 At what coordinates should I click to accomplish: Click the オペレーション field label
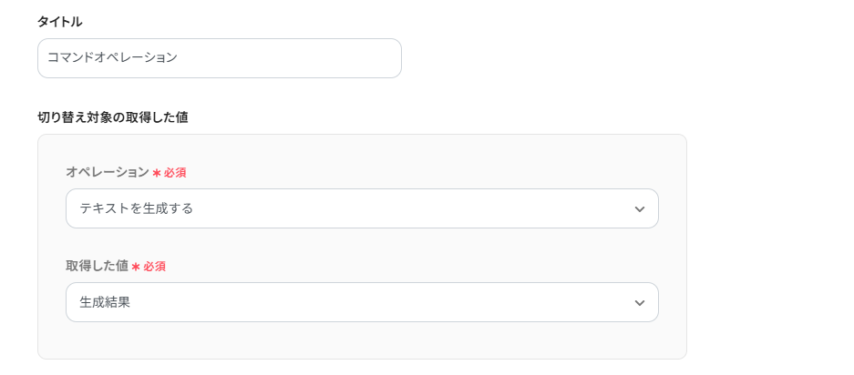(107, 172)
